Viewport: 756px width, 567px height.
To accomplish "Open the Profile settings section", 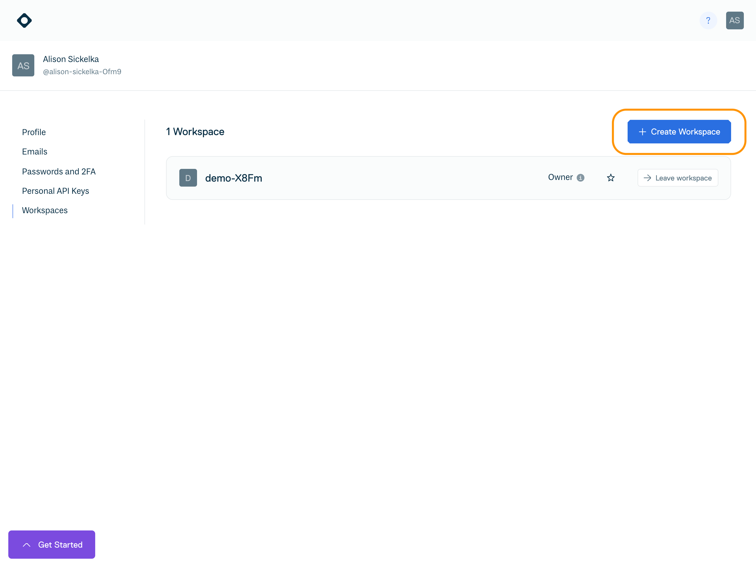I will [x=34, y=132].
